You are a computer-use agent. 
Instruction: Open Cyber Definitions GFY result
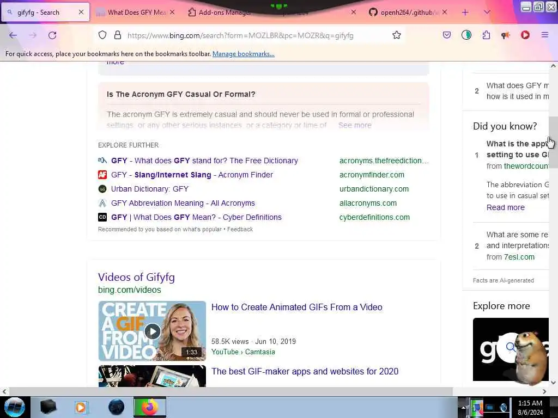(196, 217)
